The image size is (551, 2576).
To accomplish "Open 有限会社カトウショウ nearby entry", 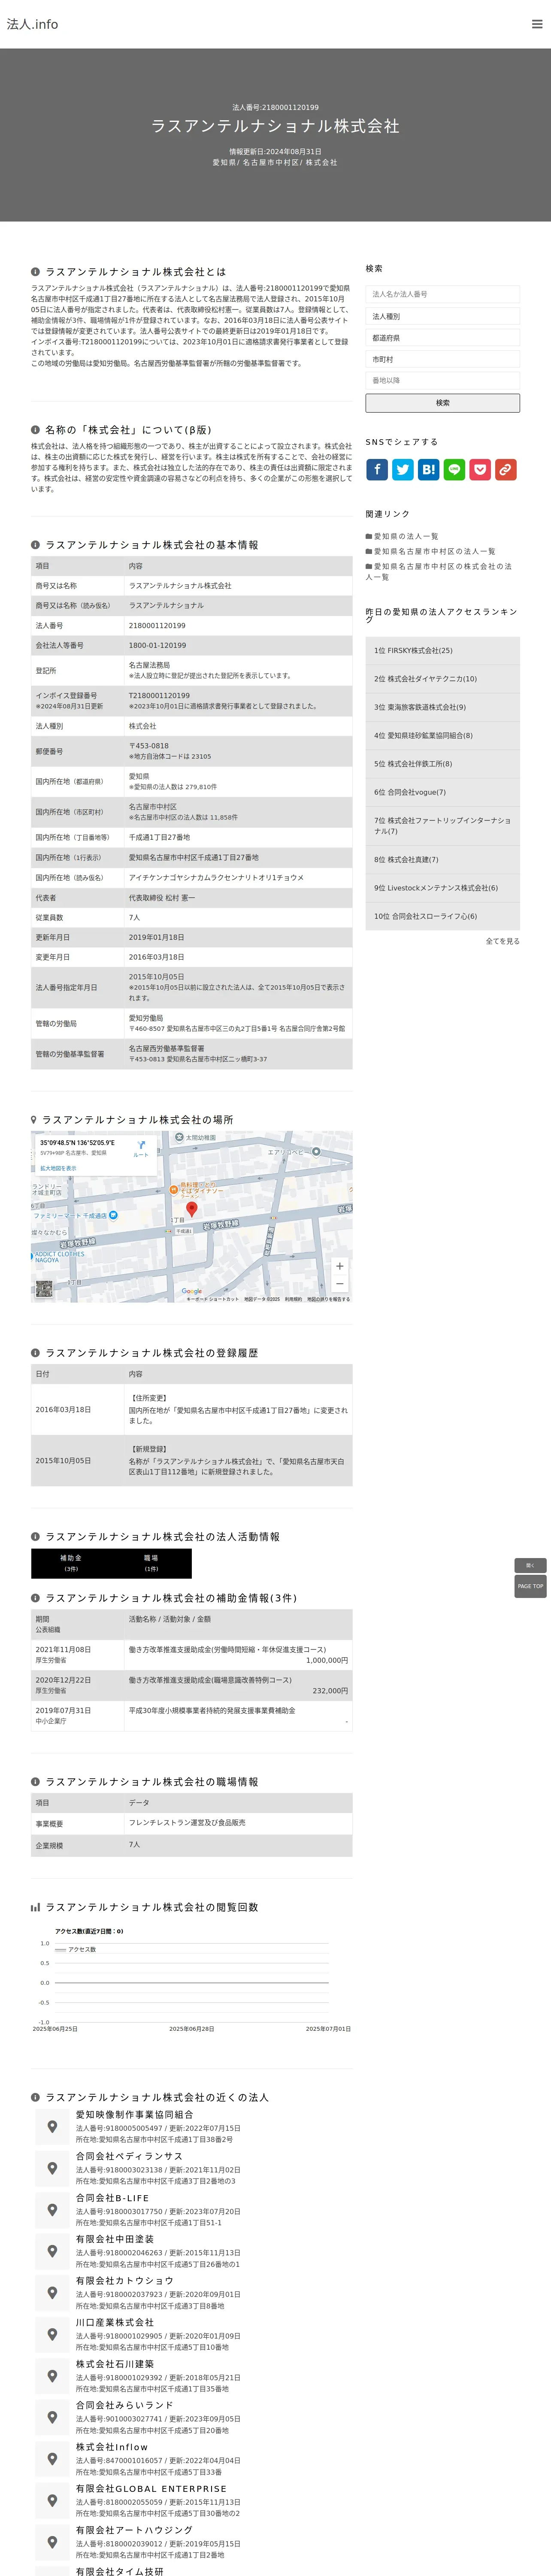I will click(x=124, y=2281).
